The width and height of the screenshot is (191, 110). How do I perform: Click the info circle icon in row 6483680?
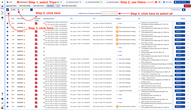pos(44,87)
